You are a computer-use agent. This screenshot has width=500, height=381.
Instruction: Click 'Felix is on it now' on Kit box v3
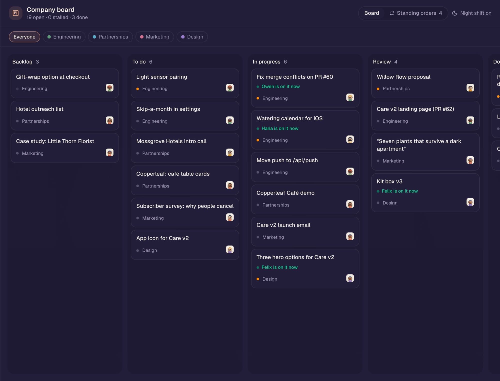[400, 191]
